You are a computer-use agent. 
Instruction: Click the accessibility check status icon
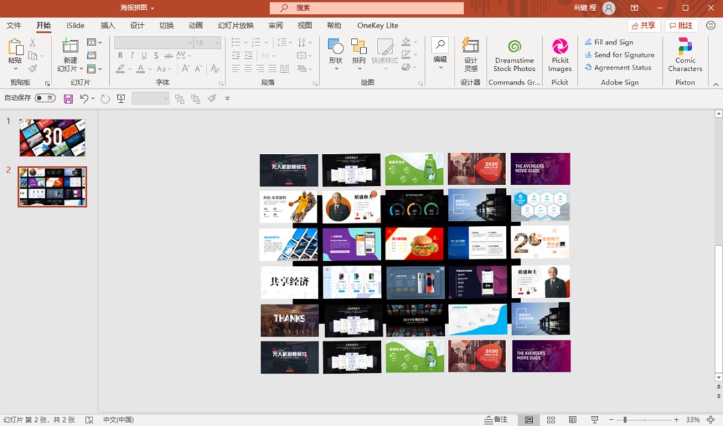[x=89, y=419]
